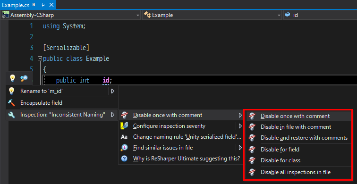Click the icon beside Disable and restore with comments
357x184 pixels.
(252, 138)
